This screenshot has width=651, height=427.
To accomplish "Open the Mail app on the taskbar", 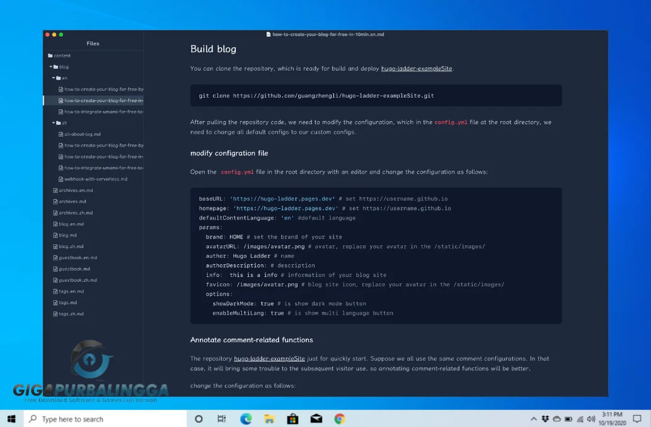I will coord(316,418).
